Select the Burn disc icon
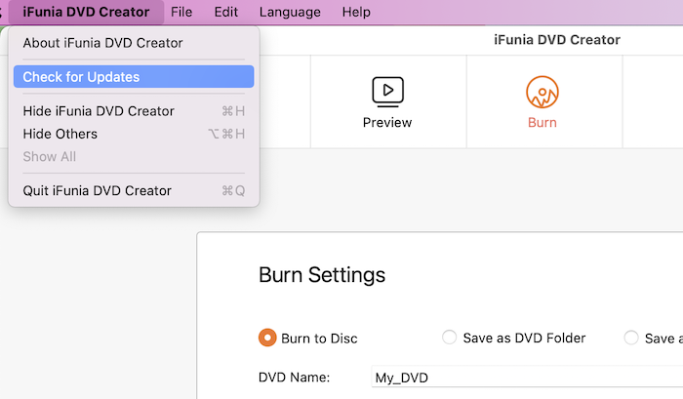The image size is (683, 399). 542,92
